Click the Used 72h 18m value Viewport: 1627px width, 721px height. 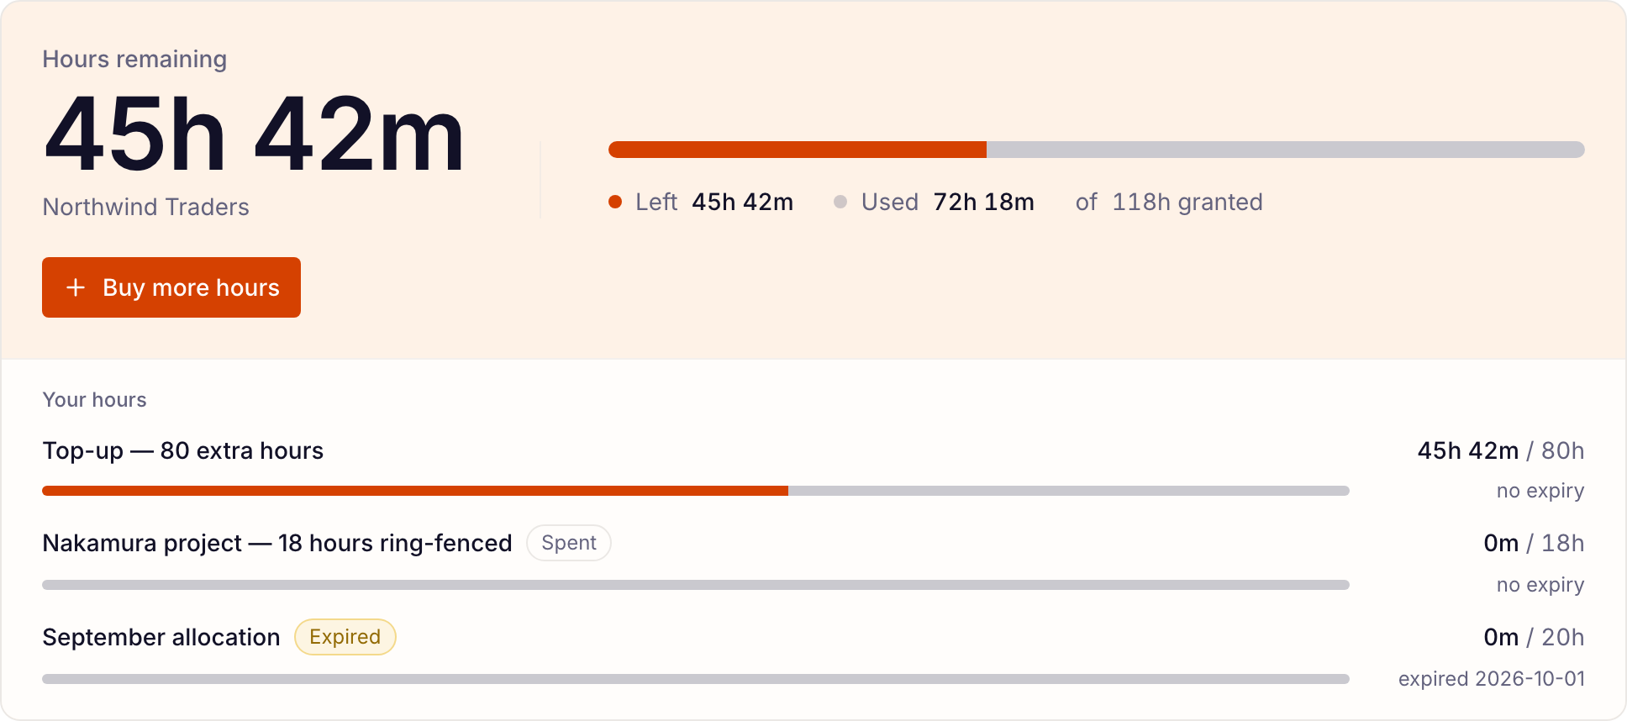click(984, 203)
